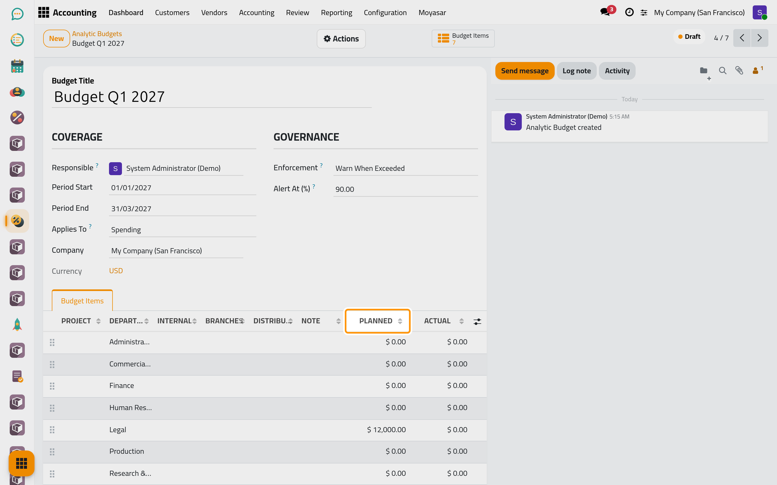Image resolution: width=777 pixels, height=485 pixels.
Task: Open the Actions menu button
Action: point(341,39)
